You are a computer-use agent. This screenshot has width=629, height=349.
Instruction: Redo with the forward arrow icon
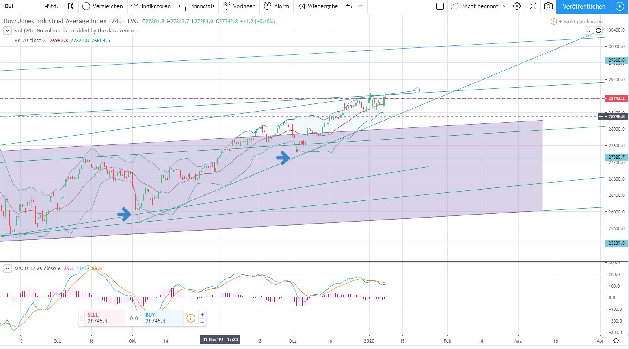coord(360,6)
